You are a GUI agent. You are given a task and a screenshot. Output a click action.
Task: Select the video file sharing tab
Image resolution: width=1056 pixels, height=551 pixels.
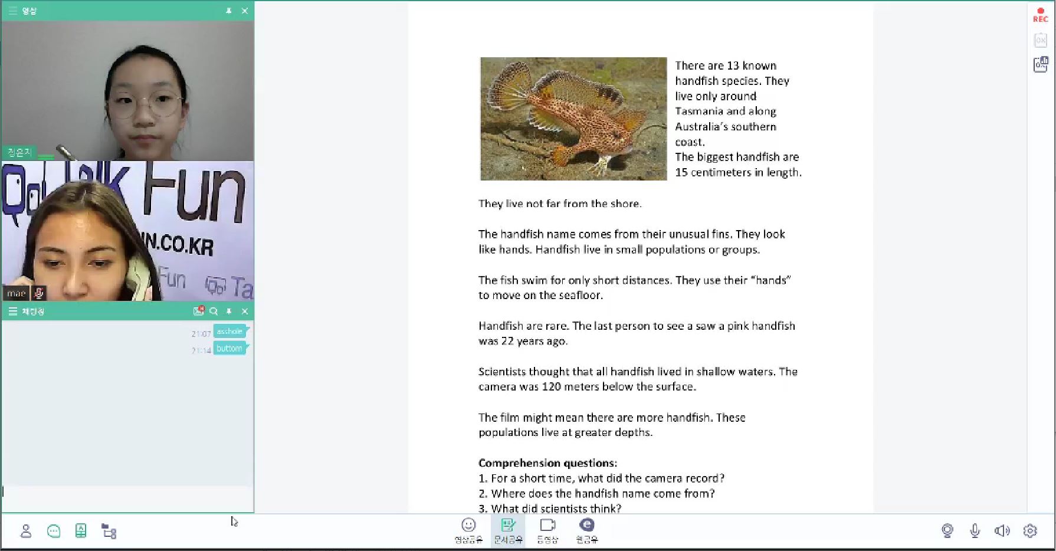(x=547, y=530)
